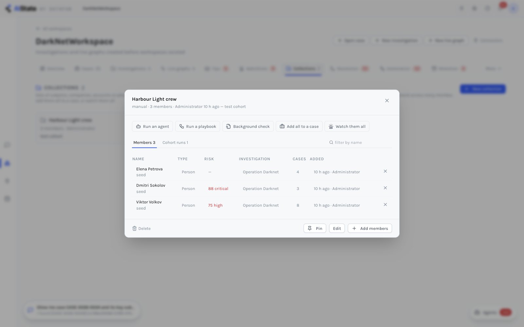Focus the filter by name field

(x=360, y=143)
